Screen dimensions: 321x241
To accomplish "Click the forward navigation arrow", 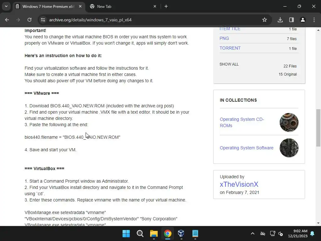I will [x=18, y=20].
